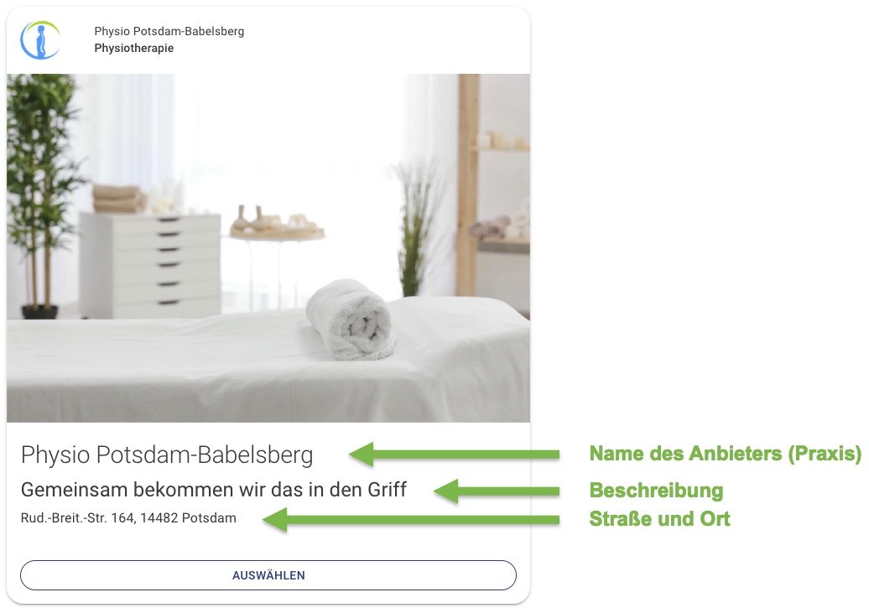Click the small header text Physio Potsdam-Babelsberg
Screen dimensions: 869x613
[169, 31]
